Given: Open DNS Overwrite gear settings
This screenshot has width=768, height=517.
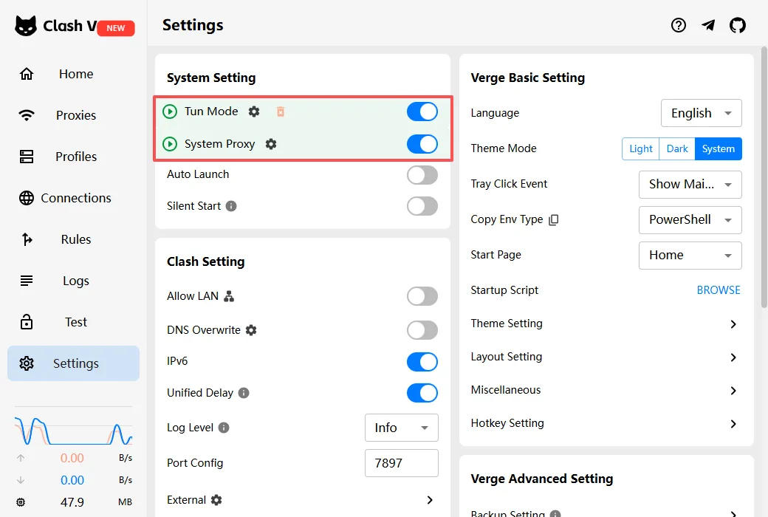Looking at the screenshot, I should (x=251, y=330).
